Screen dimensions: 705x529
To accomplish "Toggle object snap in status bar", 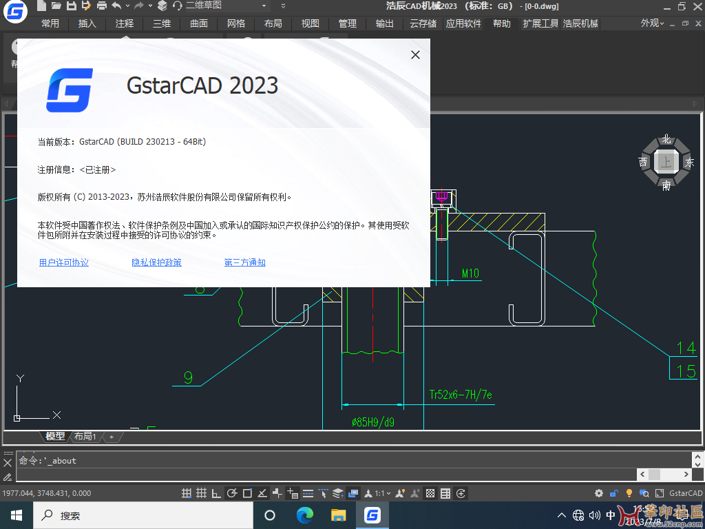I will 247,493.
